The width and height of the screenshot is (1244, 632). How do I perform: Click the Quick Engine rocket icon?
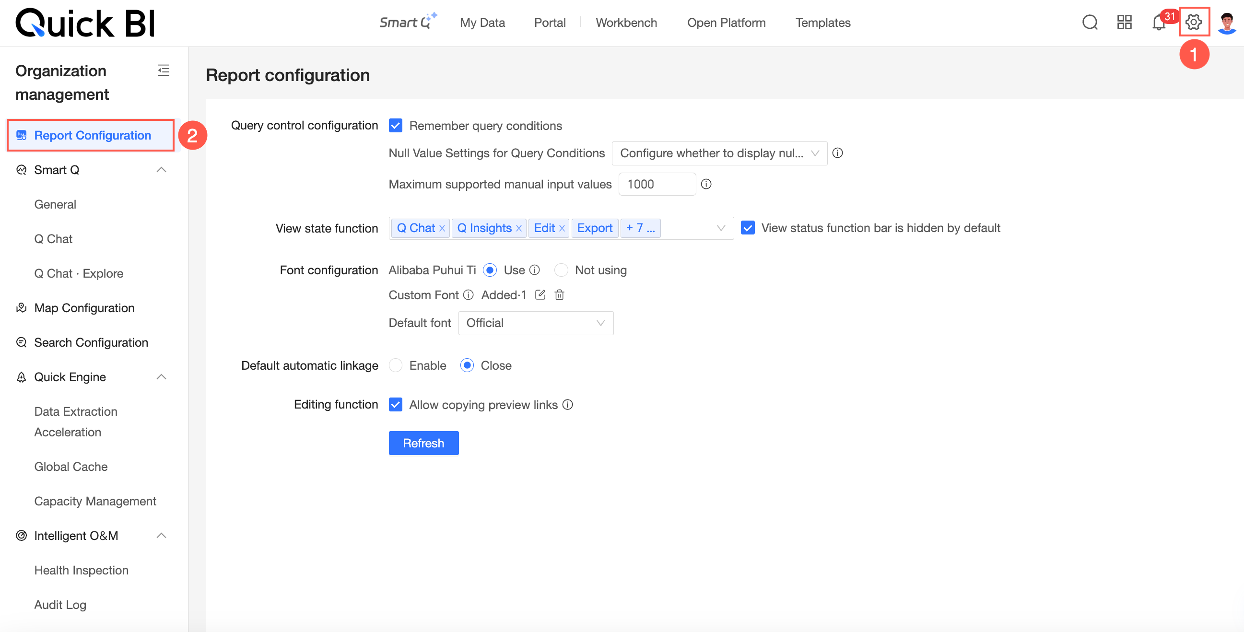coord(21,377)
